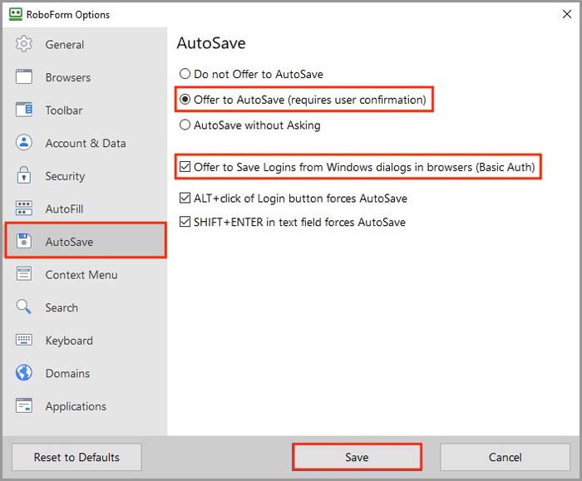Go to Toolbar settings

[86, 110]
